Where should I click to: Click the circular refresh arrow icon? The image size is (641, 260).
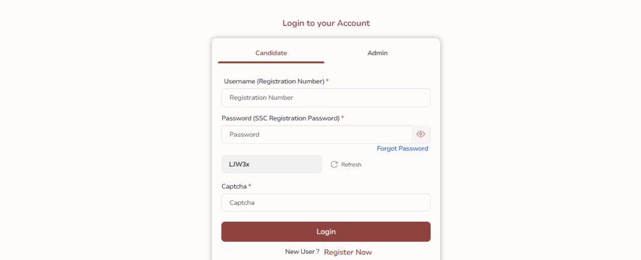[x=334, y=164]
